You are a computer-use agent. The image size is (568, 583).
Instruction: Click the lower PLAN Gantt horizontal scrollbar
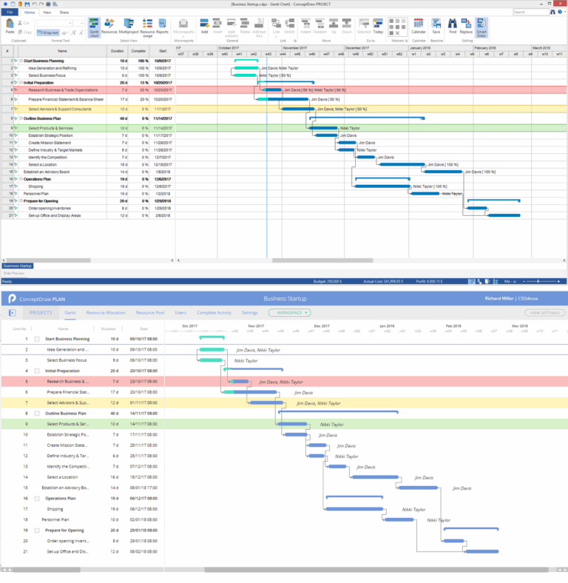(376, 570)
